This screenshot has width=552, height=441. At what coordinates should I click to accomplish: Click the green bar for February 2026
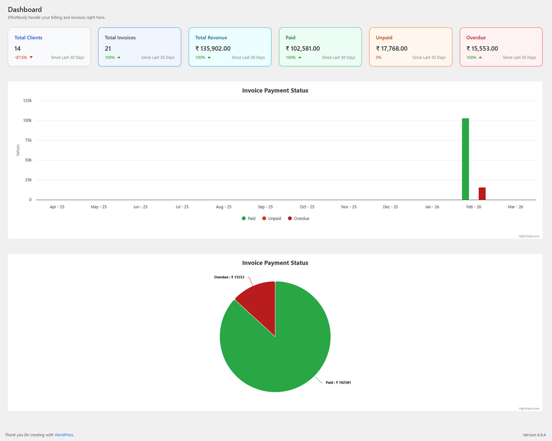click(465, 159)
